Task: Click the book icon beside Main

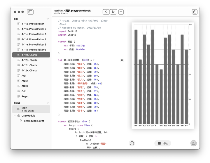Action: pyautogui.click(x=19, y=109)
